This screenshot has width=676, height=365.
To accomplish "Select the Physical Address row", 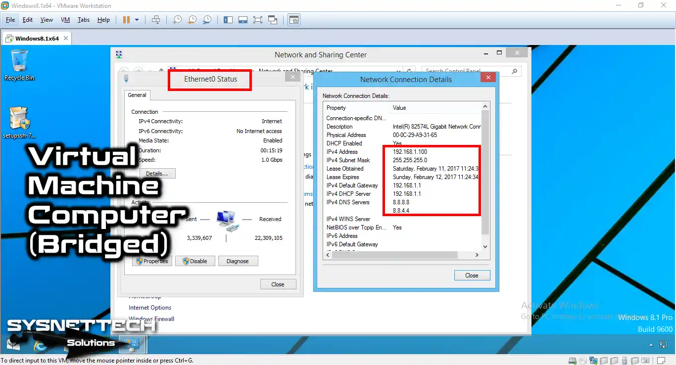I will [403, 135].
